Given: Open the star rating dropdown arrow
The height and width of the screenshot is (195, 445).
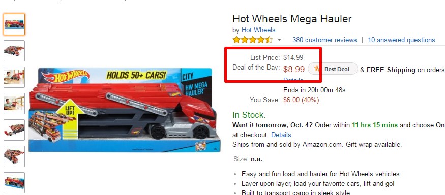Looking at the screenshot, I should click(x=279, y=40).
